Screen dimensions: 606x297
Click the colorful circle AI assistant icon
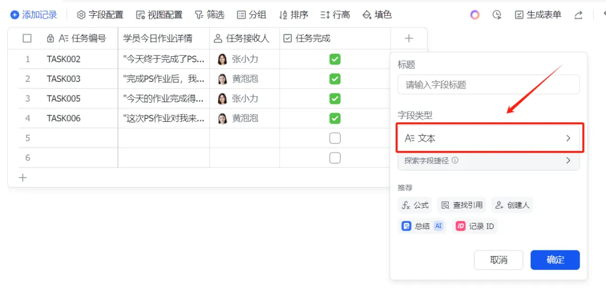(x=475, y=15)
